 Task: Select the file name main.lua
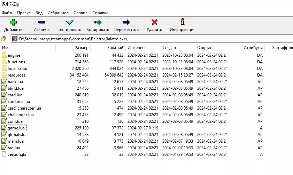[x=16, y=141]
